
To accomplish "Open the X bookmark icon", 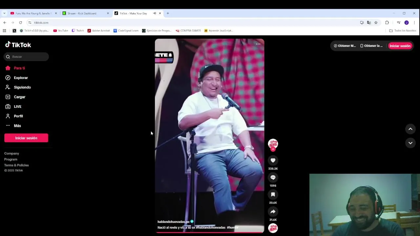I will 14,30.
